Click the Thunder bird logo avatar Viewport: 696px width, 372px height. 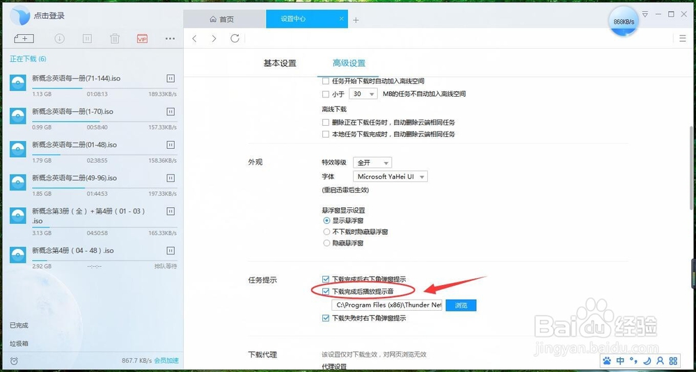[x=20, y=15]
